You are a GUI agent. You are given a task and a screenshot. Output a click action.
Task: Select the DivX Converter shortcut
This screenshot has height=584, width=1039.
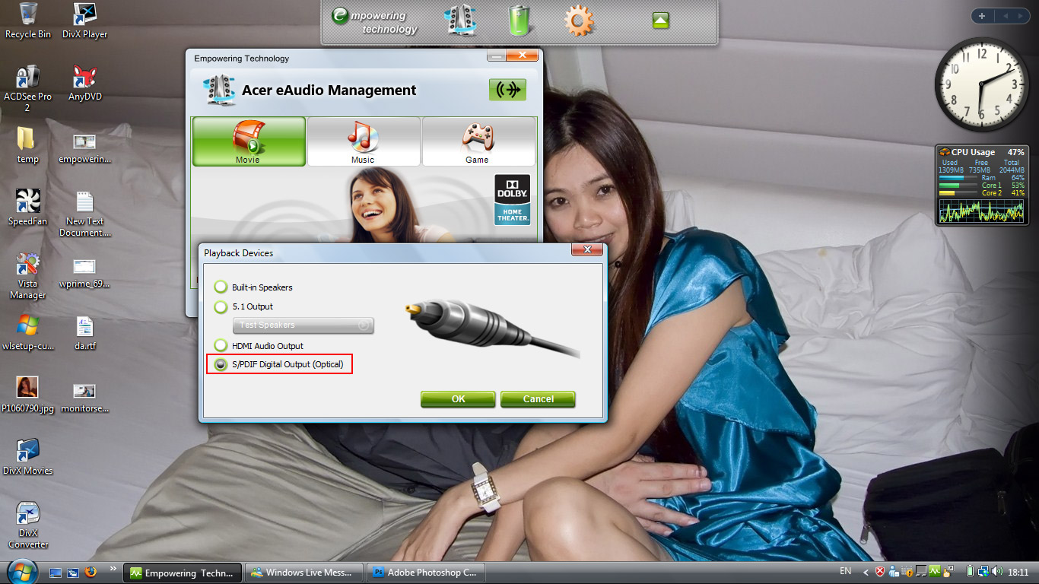coord(28,525)
